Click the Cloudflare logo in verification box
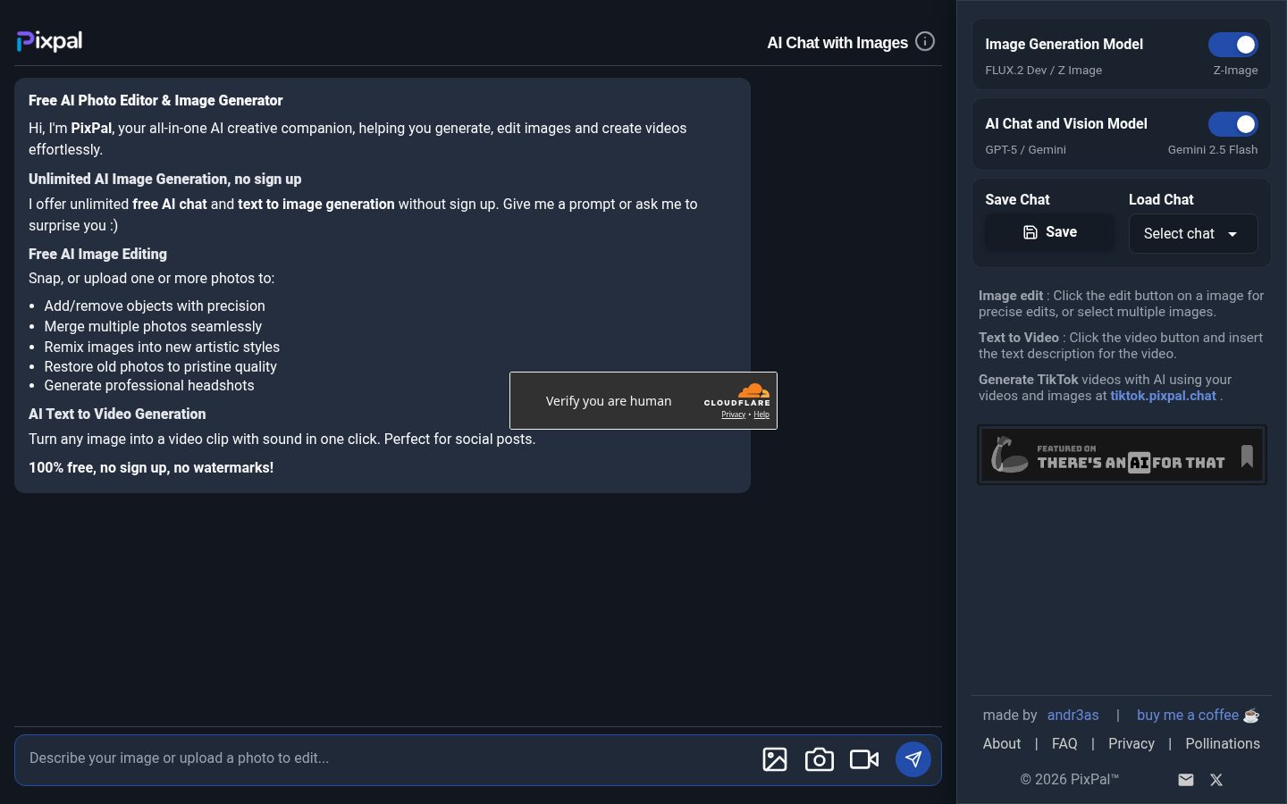1287x804 pixels. point(737,394)
